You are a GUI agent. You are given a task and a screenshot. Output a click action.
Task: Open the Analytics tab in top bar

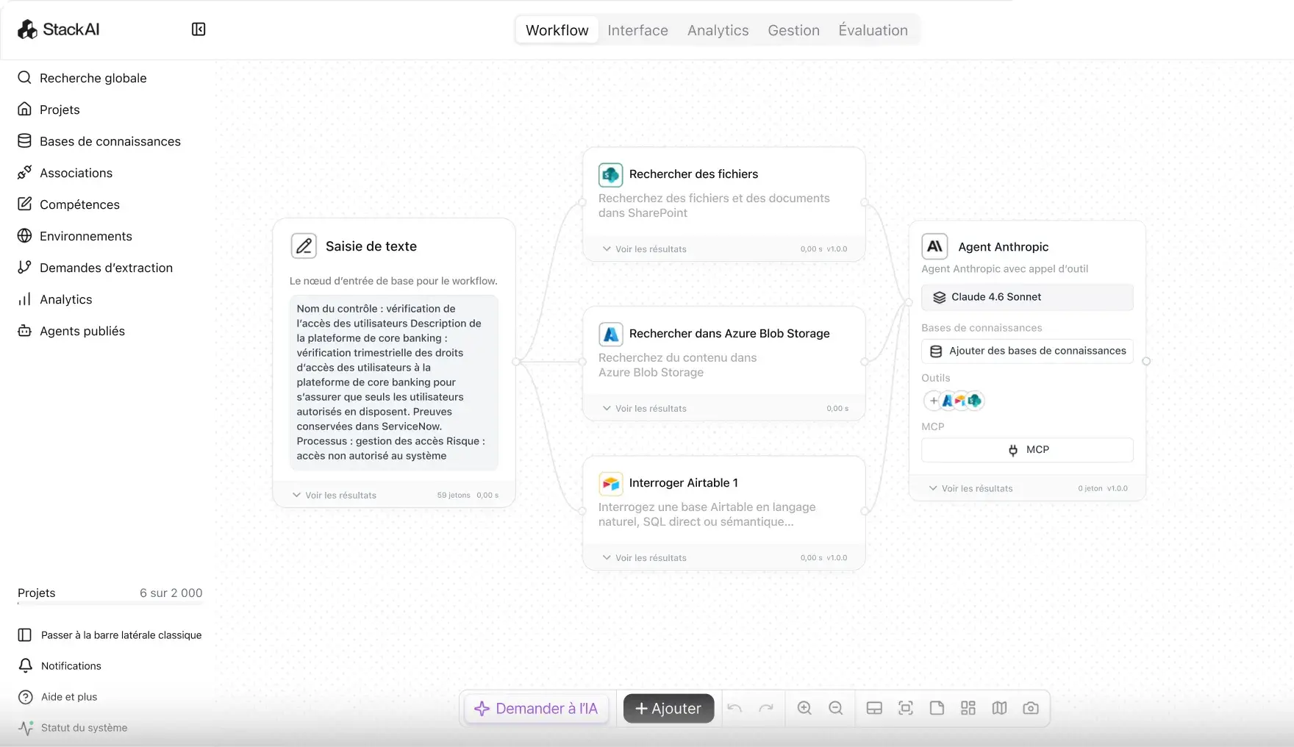[x=718, y=30]
